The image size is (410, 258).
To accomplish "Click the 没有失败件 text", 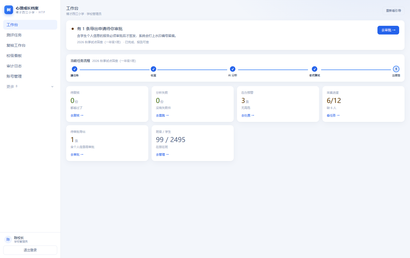I will pos(164,108).
